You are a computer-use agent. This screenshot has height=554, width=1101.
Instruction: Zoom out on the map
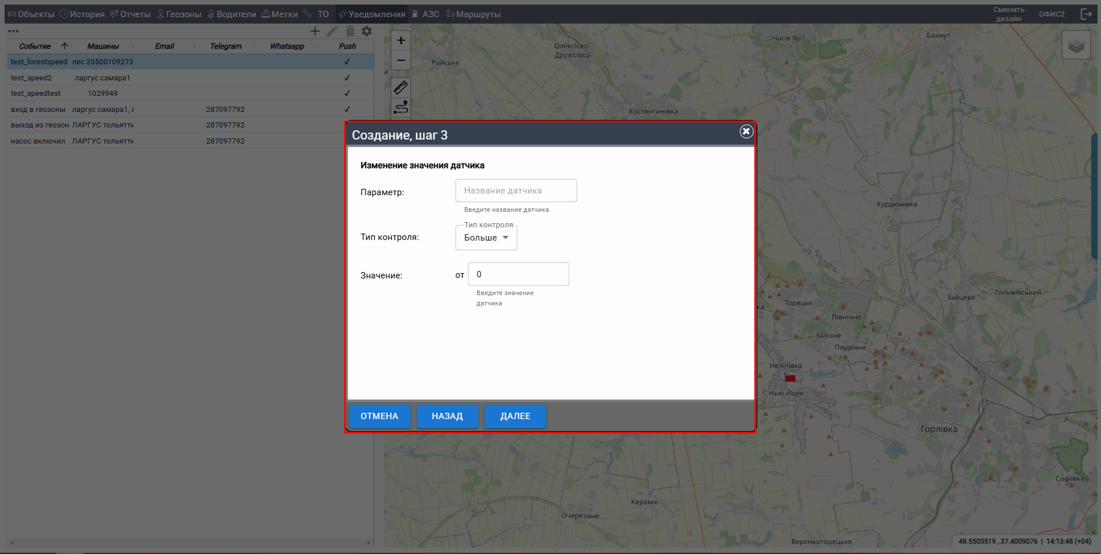coord(401,60)
